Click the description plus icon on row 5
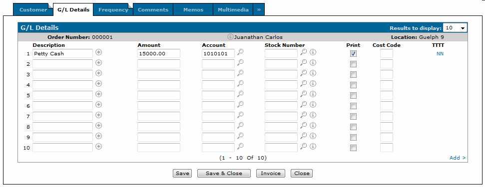The height and width of the screenshot is (187, 485). [99, 94]
